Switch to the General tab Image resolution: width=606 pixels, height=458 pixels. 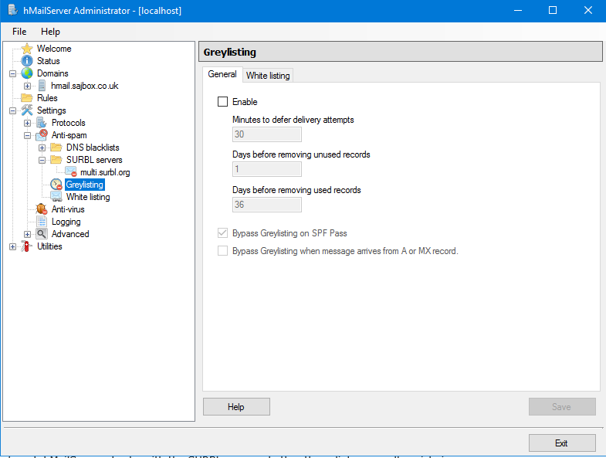click(222, 74)
